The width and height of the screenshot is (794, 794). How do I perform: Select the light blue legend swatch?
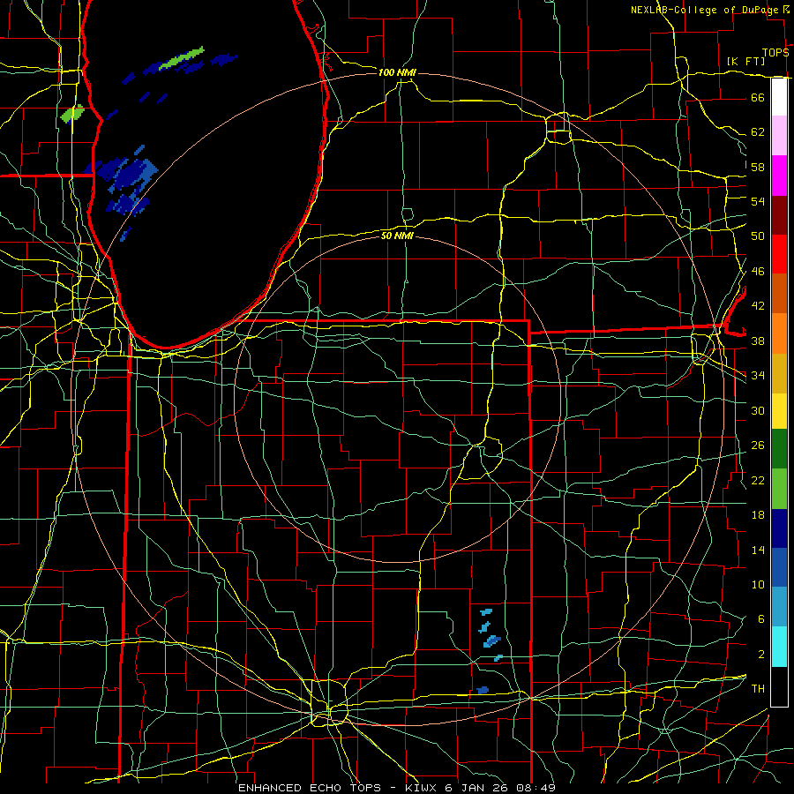click(x=779, y=607)
